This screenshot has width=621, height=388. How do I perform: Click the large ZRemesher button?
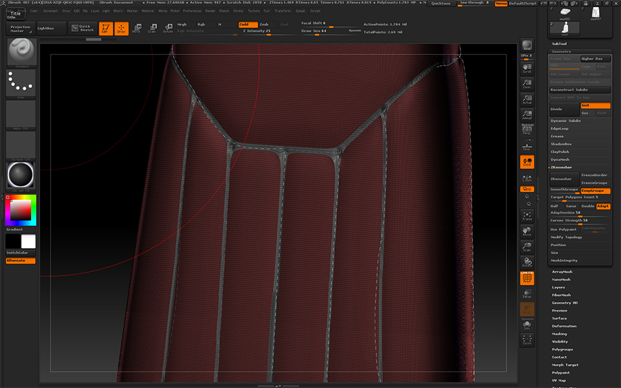pyautogui.click(x=564, y=179)
